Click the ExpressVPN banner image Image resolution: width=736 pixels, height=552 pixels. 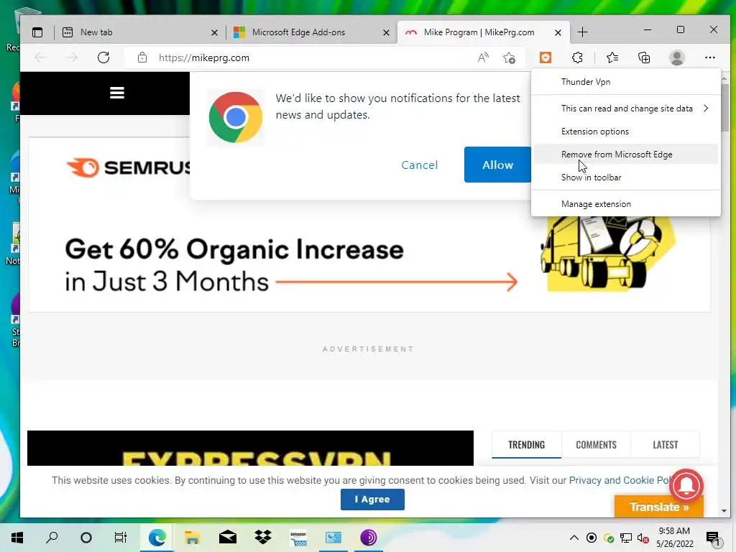point(250,448)
